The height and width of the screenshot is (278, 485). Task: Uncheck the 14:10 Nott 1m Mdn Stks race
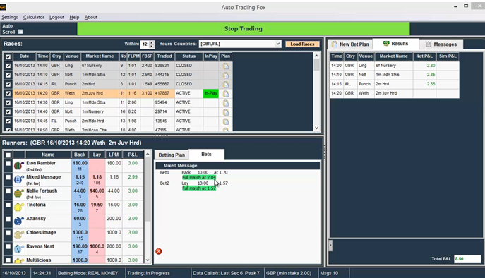(x=8, y=75)
